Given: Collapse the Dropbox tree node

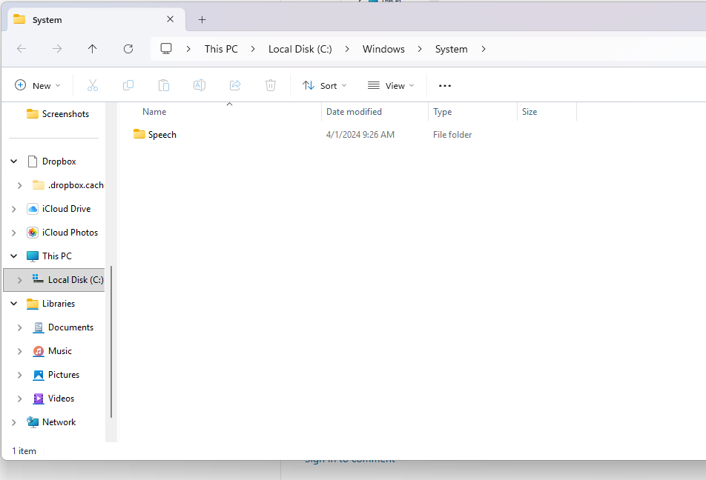Looking at the screenshot, I should coord(14,161).
